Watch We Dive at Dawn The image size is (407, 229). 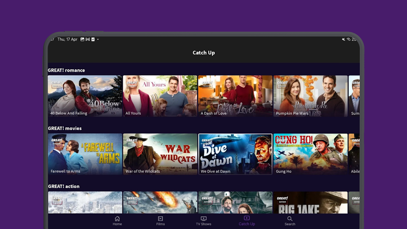(x=235, y=154)
